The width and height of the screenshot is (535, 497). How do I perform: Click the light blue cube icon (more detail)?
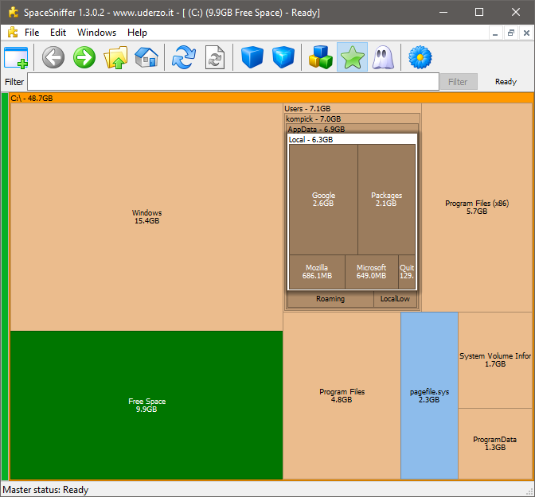(283, 57)
